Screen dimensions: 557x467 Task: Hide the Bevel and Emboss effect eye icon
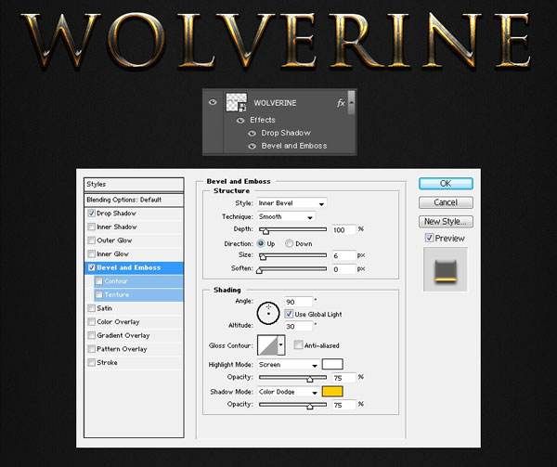pyautogui.click(x=252, y=147)
